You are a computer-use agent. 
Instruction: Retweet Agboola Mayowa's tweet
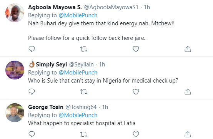(83, 49)
